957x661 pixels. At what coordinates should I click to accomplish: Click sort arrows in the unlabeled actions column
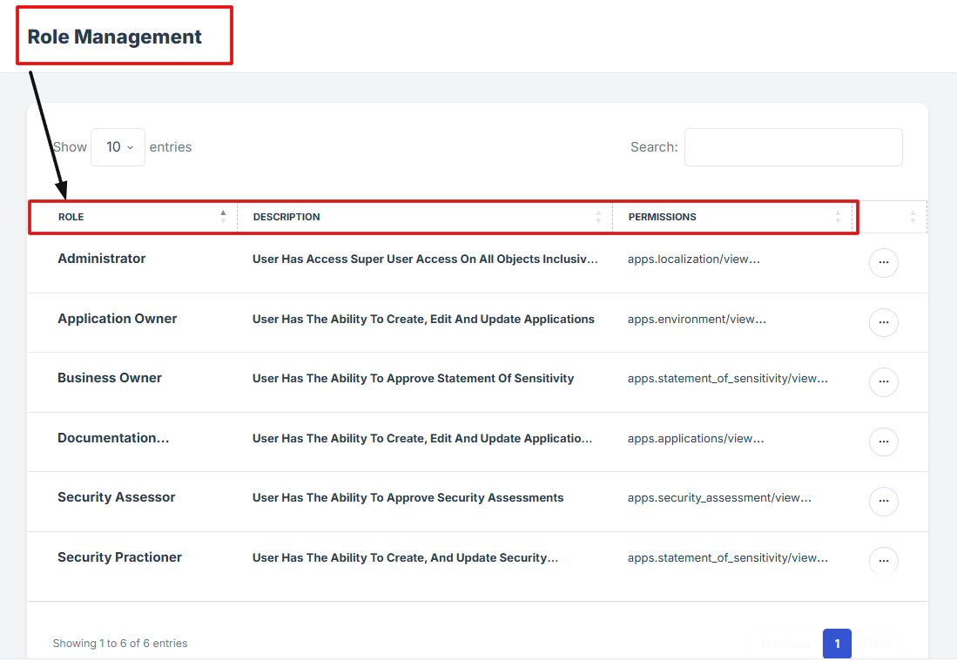[x=913, y=217]
